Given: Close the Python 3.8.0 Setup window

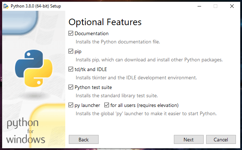Looking at the screenshot, I should coord(232,6).
